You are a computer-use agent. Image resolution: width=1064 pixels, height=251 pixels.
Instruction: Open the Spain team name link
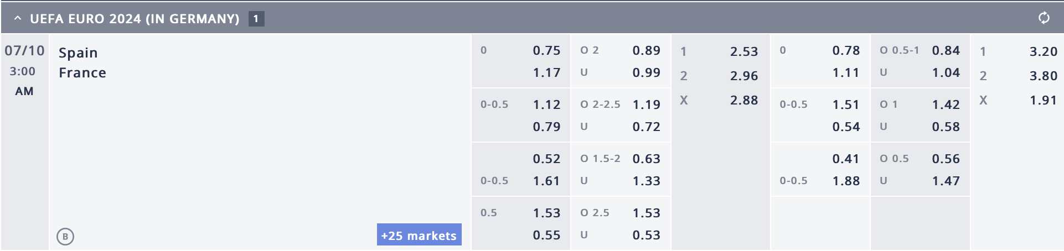pyautogui.click(x=78, y=53)
